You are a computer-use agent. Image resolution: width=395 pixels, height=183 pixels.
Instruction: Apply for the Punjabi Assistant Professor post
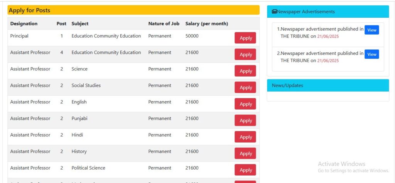pos(245,121)
